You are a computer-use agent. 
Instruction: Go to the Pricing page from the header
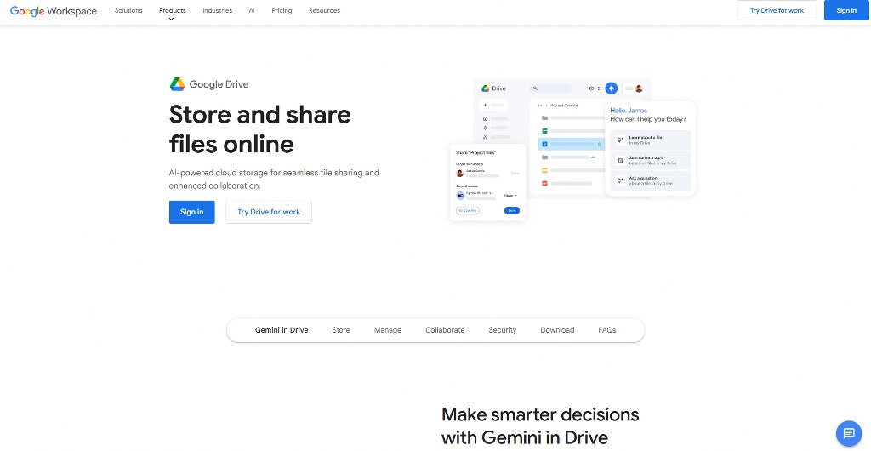(x=282, y=10)
